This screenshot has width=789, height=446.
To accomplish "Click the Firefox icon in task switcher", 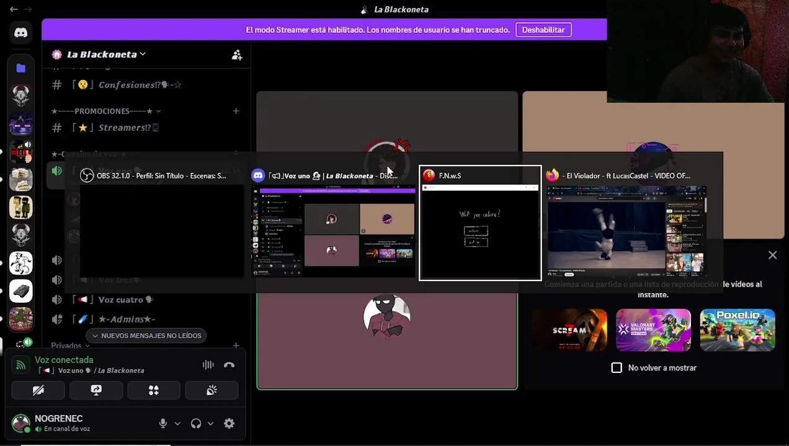I will 552,176.
